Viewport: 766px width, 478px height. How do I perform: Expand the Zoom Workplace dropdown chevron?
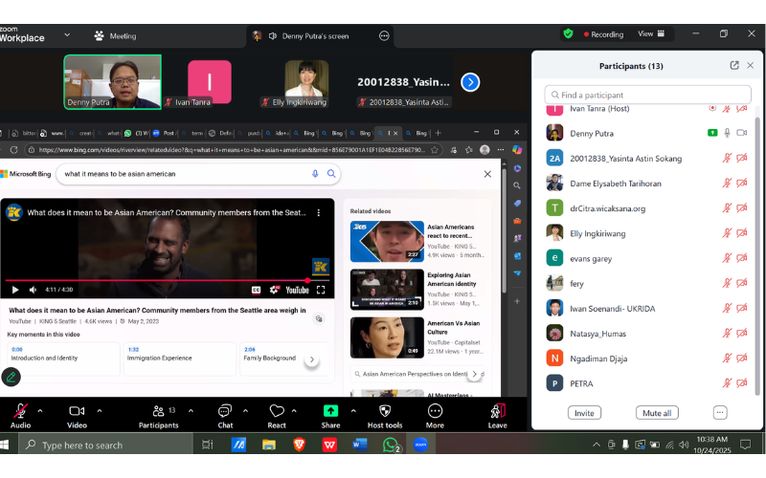(x=67, y=35)
